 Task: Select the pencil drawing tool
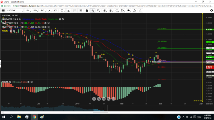[49, 10]
